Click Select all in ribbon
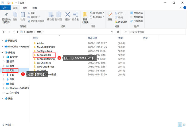Viewport: 187px width, 127px height. 137,13
